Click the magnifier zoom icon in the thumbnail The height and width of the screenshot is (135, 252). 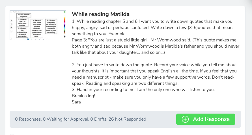[14, 12]
